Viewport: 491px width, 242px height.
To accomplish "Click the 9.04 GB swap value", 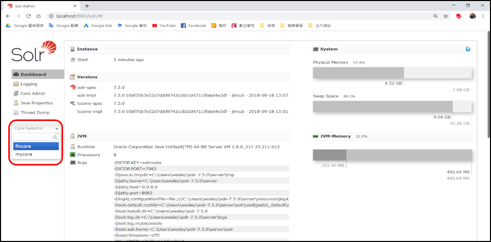I will [x=442, y=117].
